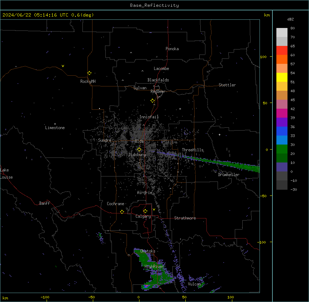Click the 80 value on dBZ scale

(293, 28)
